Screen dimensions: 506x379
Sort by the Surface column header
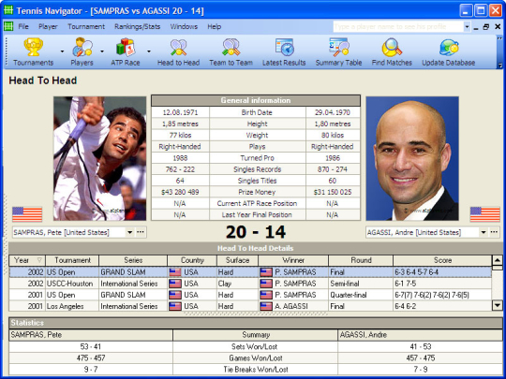coord(237,260)
